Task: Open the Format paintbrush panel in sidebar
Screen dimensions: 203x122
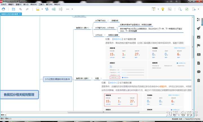Action: pyautogui.click(x=198, y=28)
